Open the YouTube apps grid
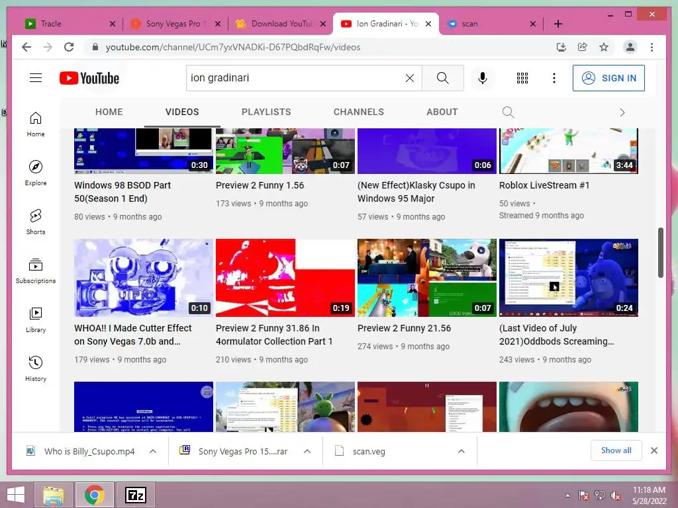This screenshot has height=508, width=678. click(522, 78)
